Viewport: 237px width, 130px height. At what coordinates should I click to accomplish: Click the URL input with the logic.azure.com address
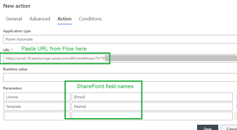click(120, 58)
